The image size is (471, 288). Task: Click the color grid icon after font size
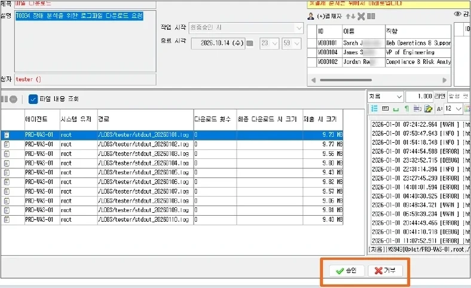click(x=467, y=108)
